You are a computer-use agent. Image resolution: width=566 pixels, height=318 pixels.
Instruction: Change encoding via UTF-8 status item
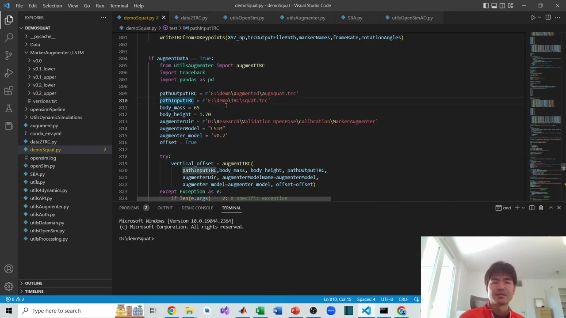point(386,299)
